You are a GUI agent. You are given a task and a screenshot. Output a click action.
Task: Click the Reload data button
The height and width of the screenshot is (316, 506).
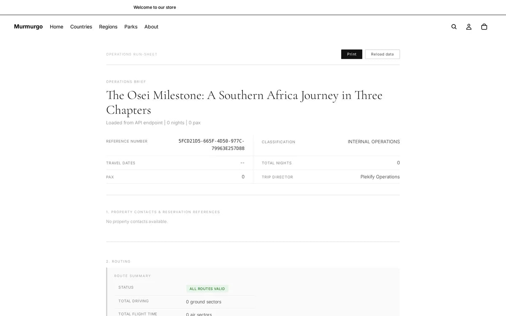382,54
